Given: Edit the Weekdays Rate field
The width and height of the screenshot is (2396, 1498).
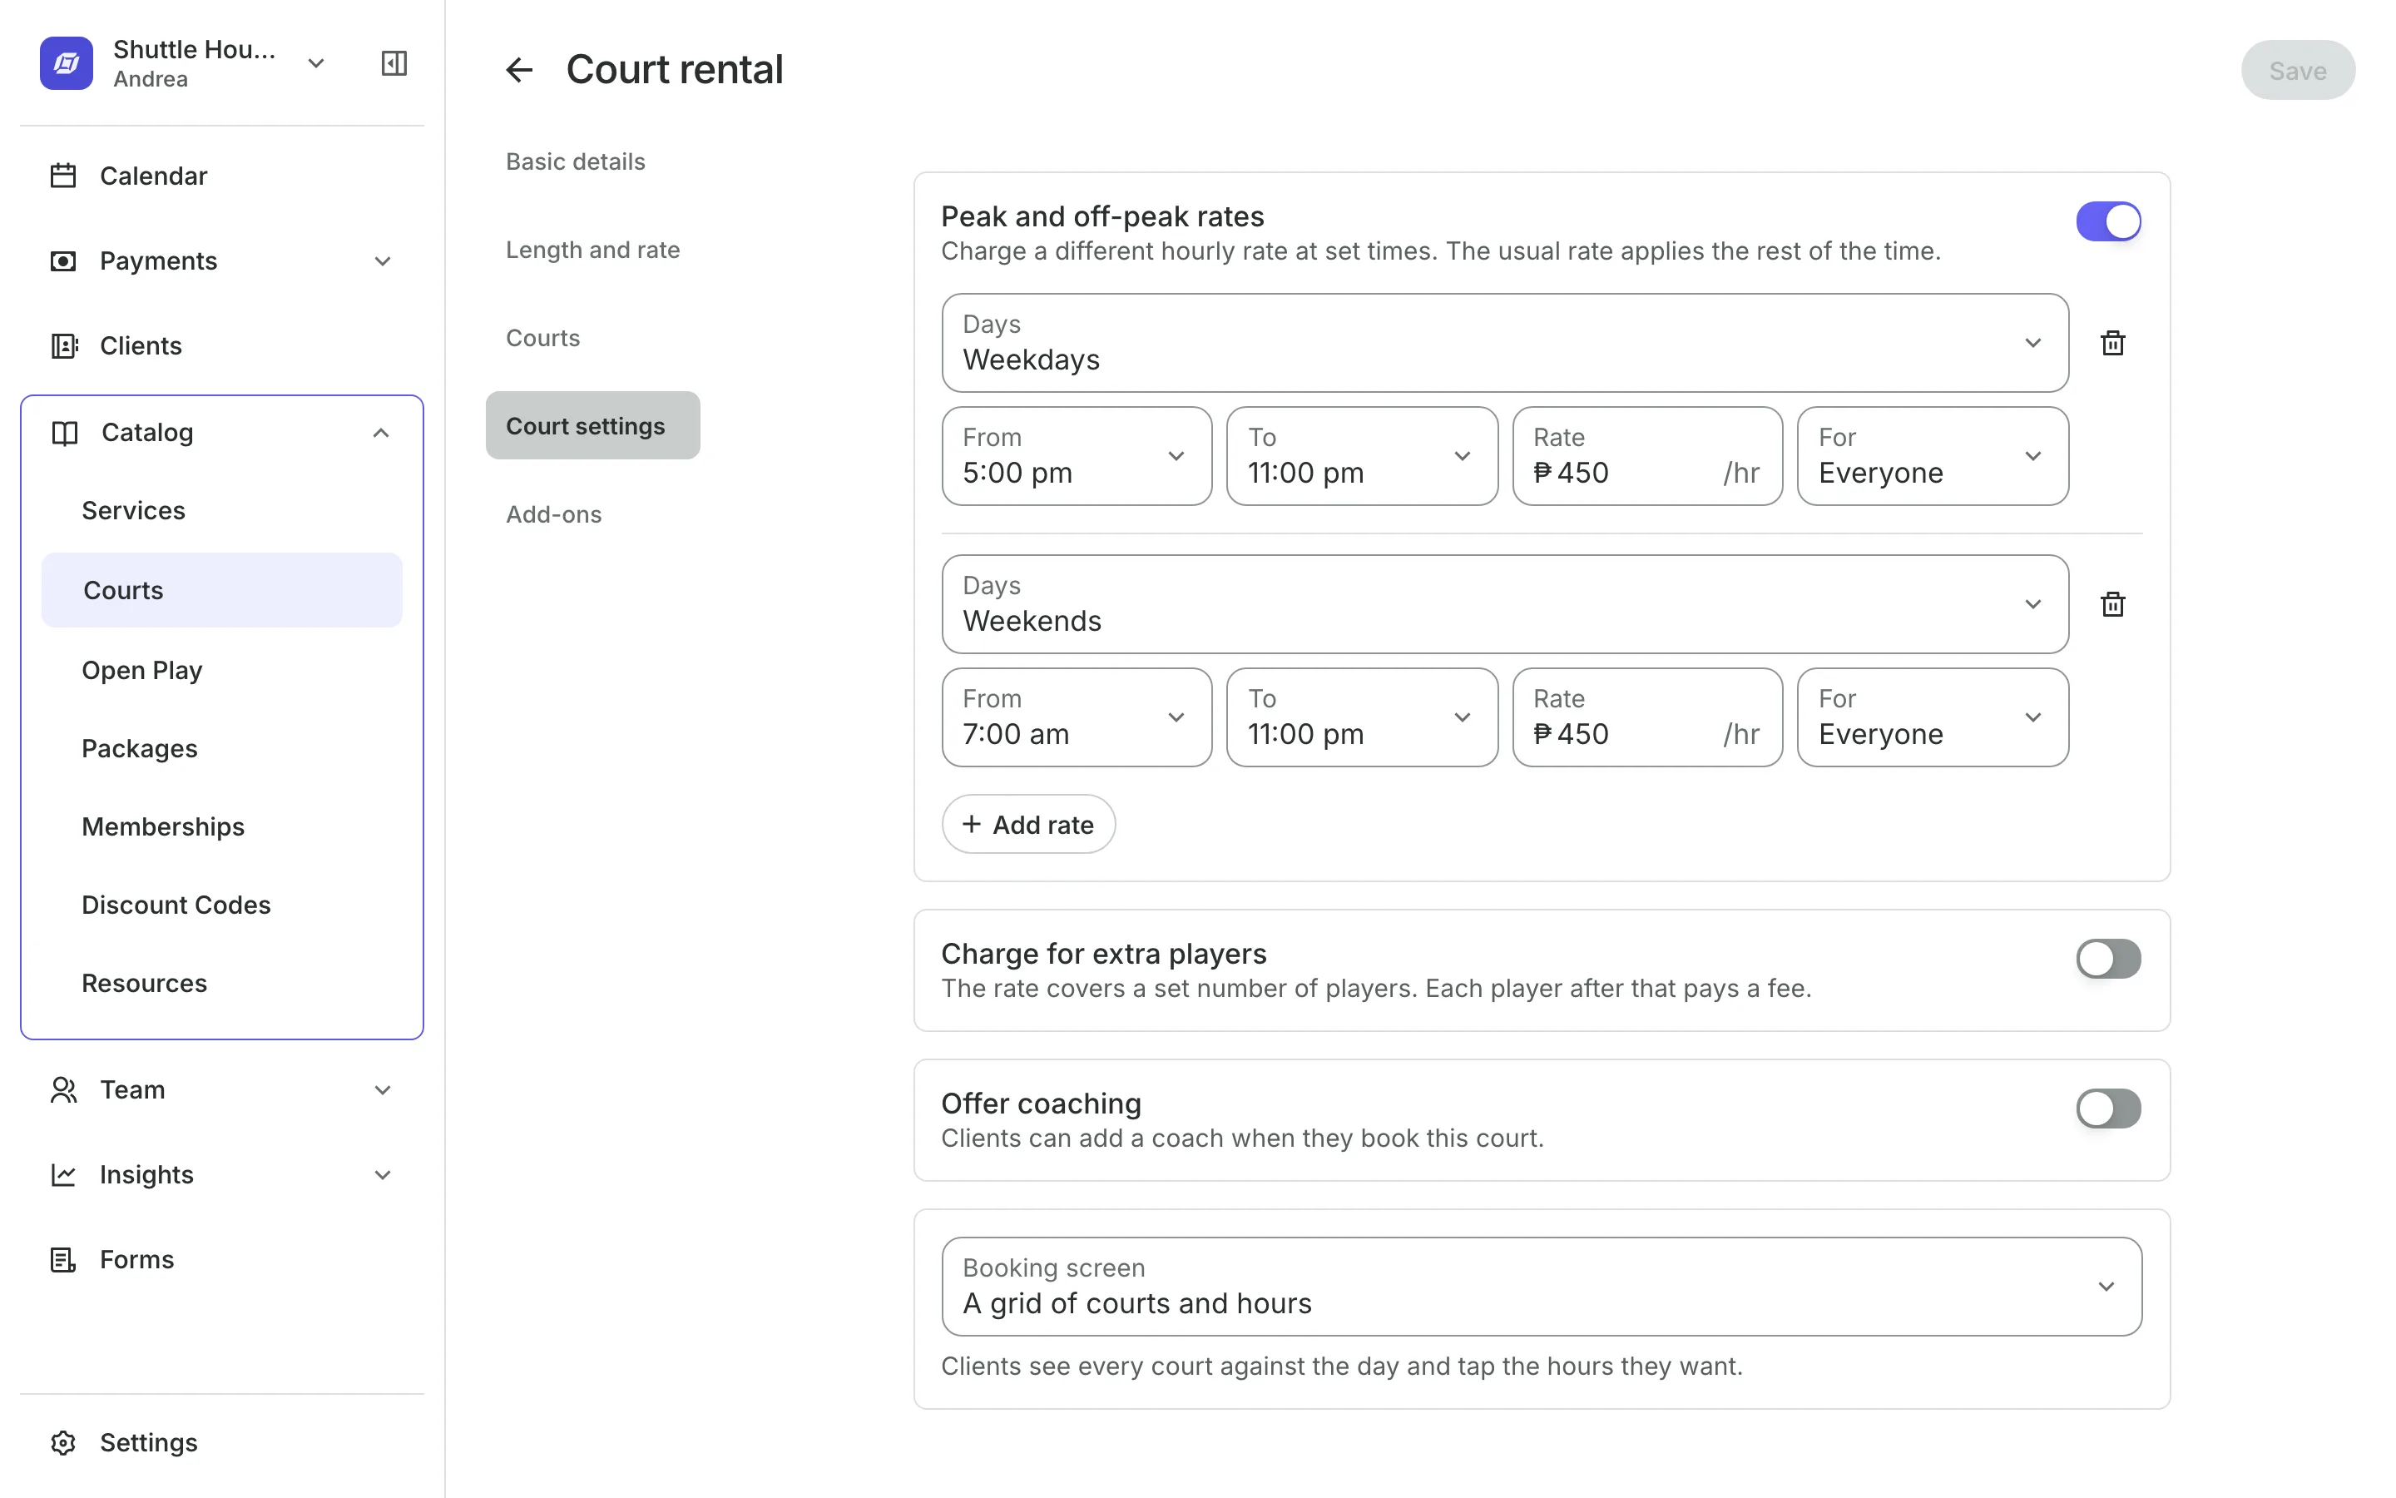Looking at the screenshot, I should pyautogui.click(x=1647, y=456).
